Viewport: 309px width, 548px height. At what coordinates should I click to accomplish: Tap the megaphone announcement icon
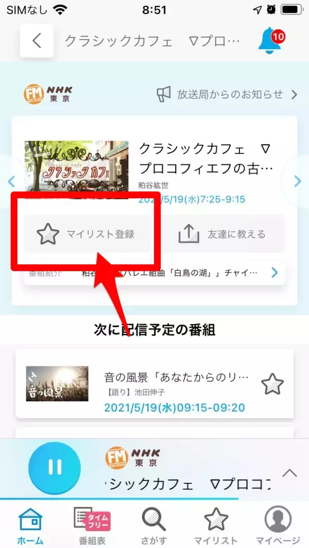tap(163, 94)
